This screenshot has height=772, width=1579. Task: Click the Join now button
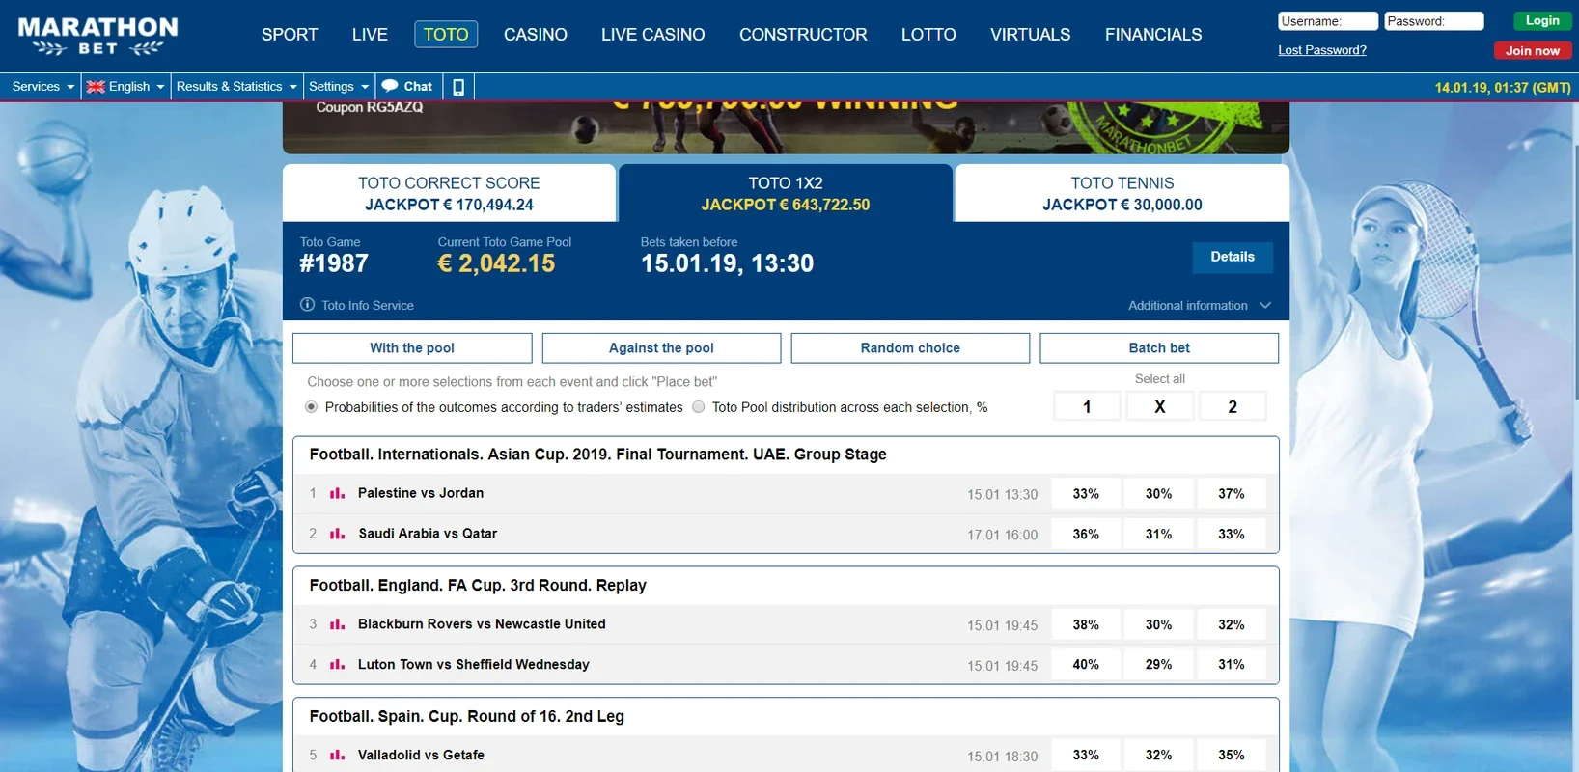tap(1533, 50)
